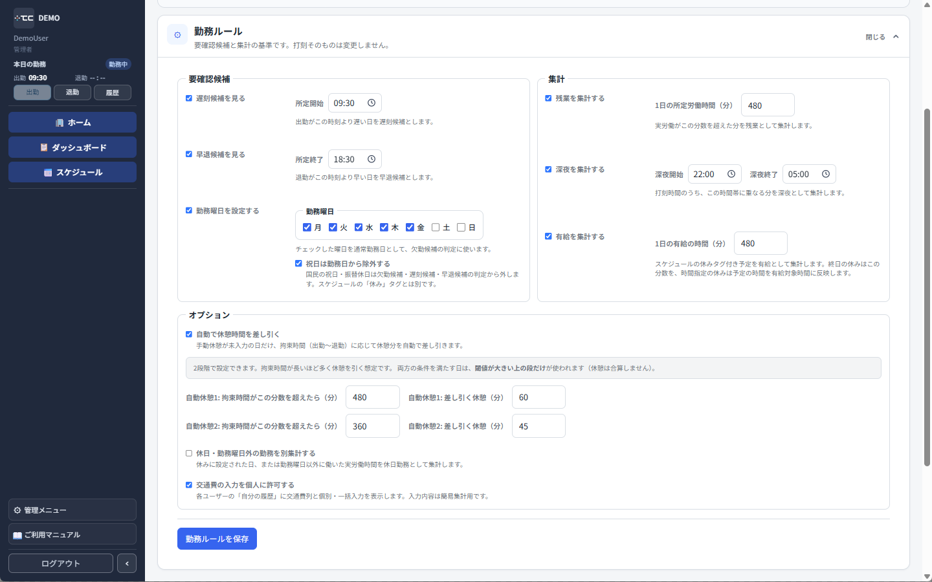Toggle 遅刻候補を見る checkbox
This screenshot has width=932, height=582.
pos(189,98)
